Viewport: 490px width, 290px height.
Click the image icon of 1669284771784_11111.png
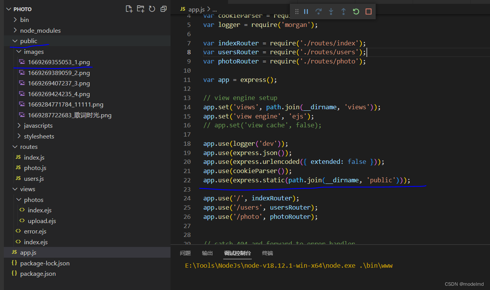(x=22, y=104)
